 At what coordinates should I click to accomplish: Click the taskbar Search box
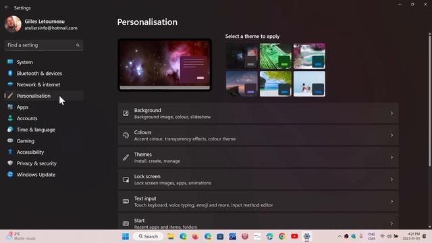pos(148,236)
